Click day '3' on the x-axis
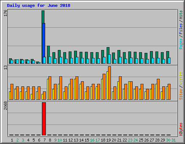Image resolution: width=185 pixels, height=144 pixels. 23,140
